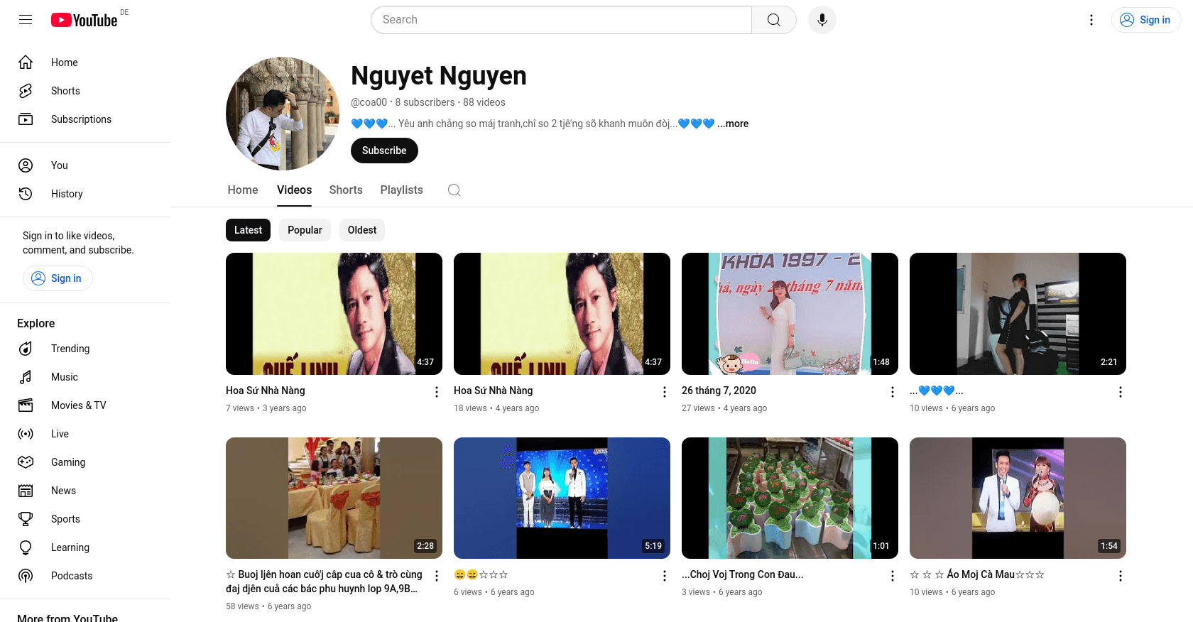Open options menu for Áo Mọj Cà Mau video
This screenshot has width=1193, height=622.
click(1120, 576)
